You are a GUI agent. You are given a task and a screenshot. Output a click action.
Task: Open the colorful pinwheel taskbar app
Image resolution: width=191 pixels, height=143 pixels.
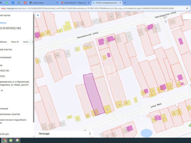(x=17, y=140)
